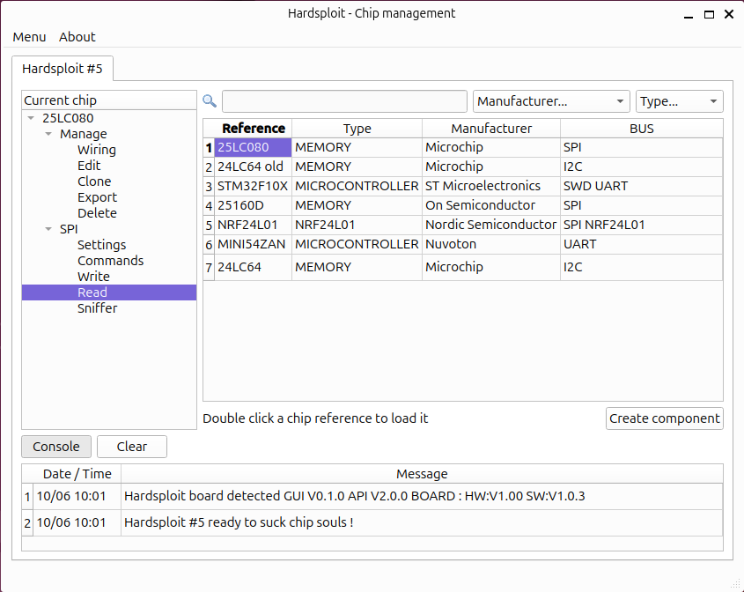The width and height of the screenshot is (744, 592).
Task: Open the Console panel
Action: (x=55, y=447)
